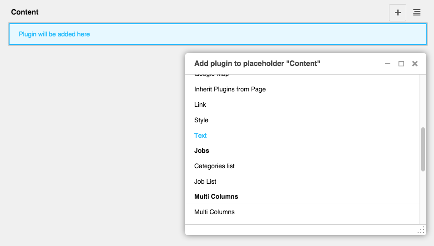
Task: Close the Add plugin dialog
Action: 415,64
